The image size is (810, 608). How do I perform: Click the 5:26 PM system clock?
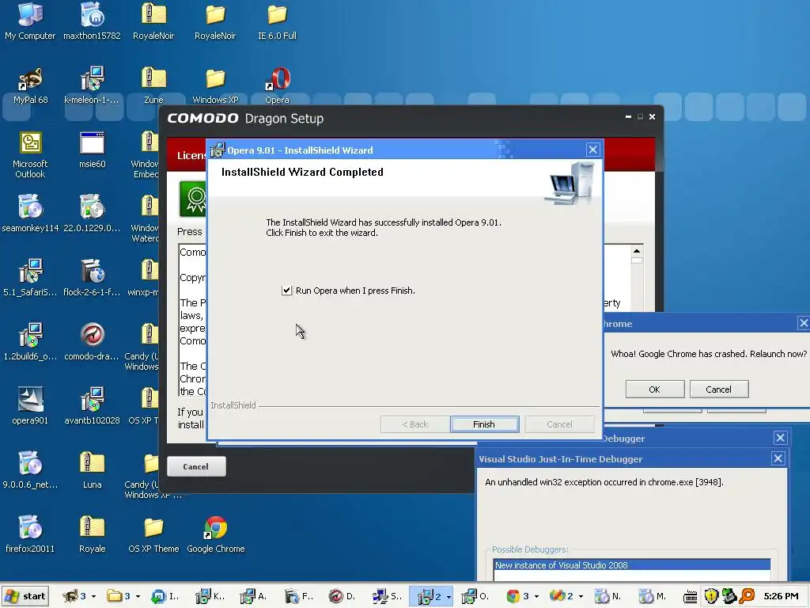tap(781, 596)
